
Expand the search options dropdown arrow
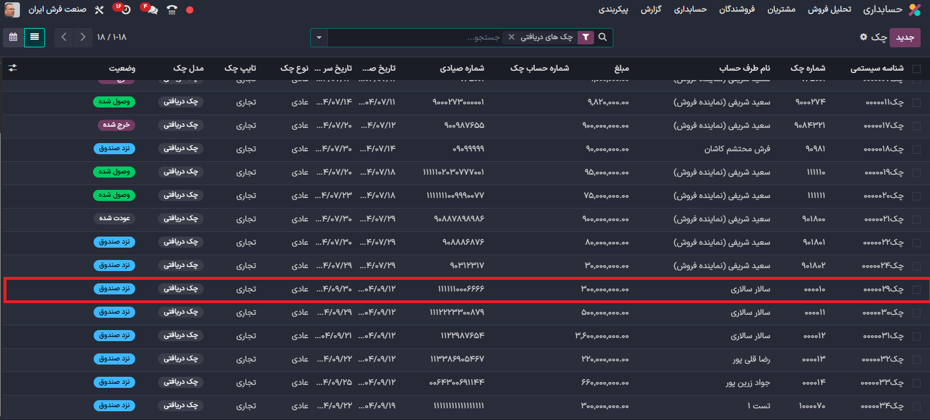tap(319, 37)
